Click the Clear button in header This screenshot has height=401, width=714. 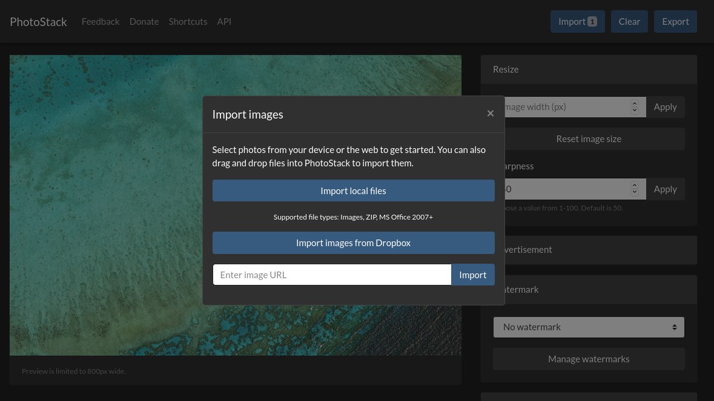(x=629, y=21)
